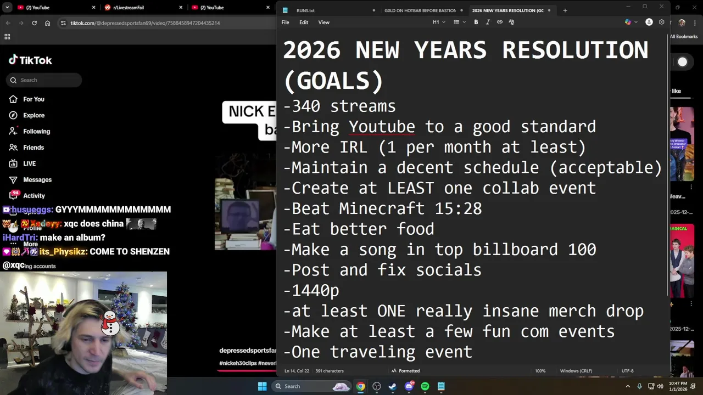Open TikTok Messages
The width and height of the screenshot is (703, 395).
[30, 179]
